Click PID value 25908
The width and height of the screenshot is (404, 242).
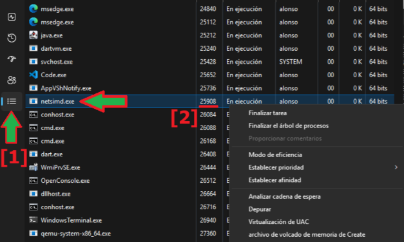coord(208,102)
